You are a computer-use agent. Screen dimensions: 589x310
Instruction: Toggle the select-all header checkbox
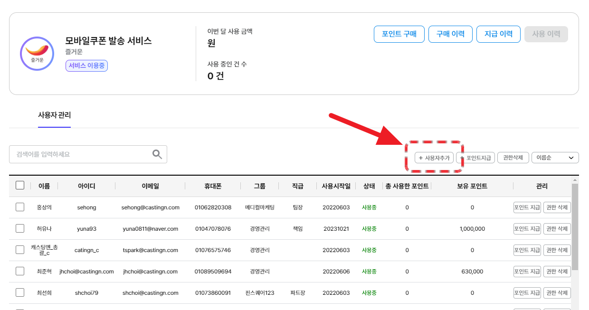[x=20, y=186]
